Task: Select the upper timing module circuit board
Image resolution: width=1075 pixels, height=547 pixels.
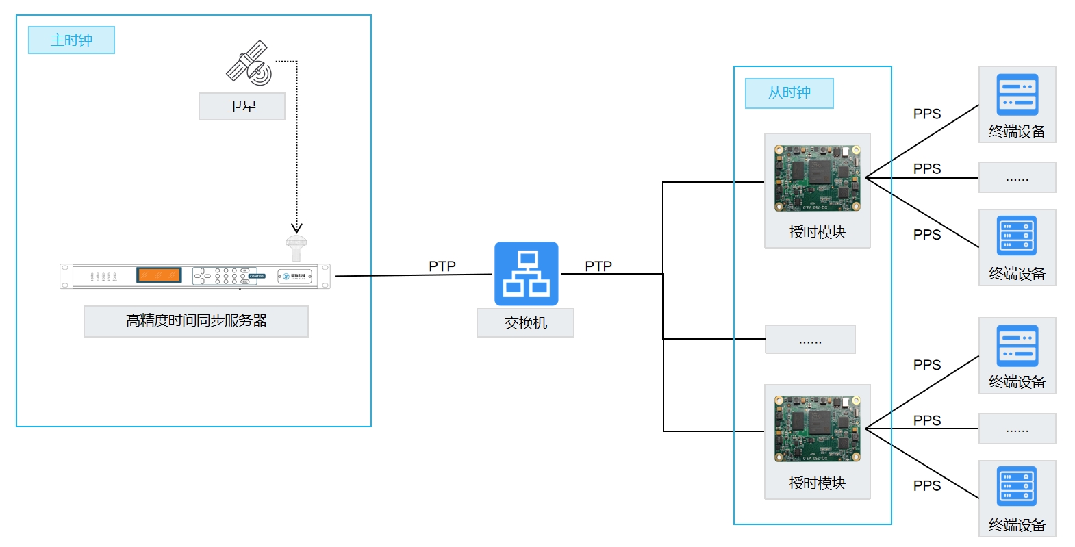Action: [x=817, y=178]
